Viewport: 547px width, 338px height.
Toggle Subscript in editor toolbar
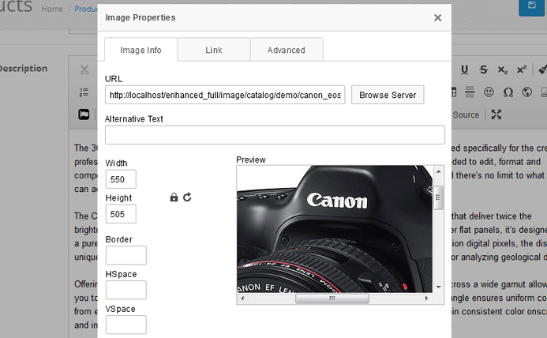pyautogui.click(x=503, y=69)
